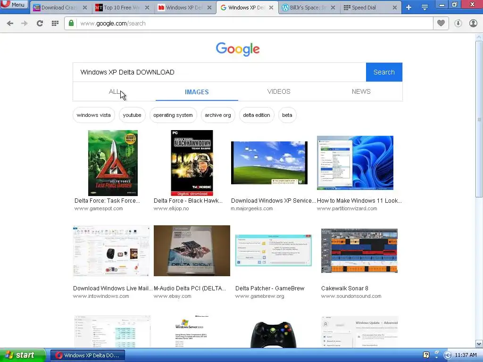Viewport: 483px width, 362px height.
Task: Open Speed Dial grid icon in toolbar
Action: 55,24
